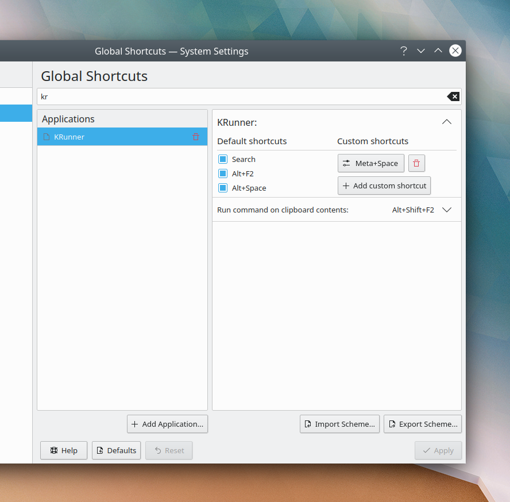Clear the search text using the backspace icon
Viewport: 510px width, 502px height.
tap(453, 96)
